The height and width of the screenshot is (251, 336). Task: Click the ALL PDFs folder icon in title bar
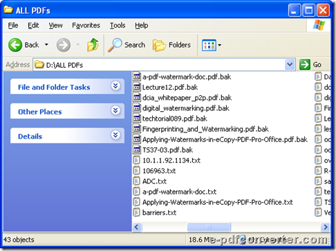8,10
